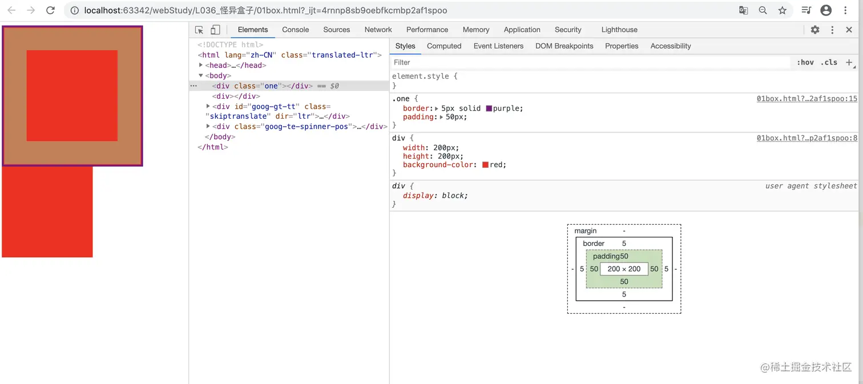Focus the styles Filter field

(x=591, y=62)
